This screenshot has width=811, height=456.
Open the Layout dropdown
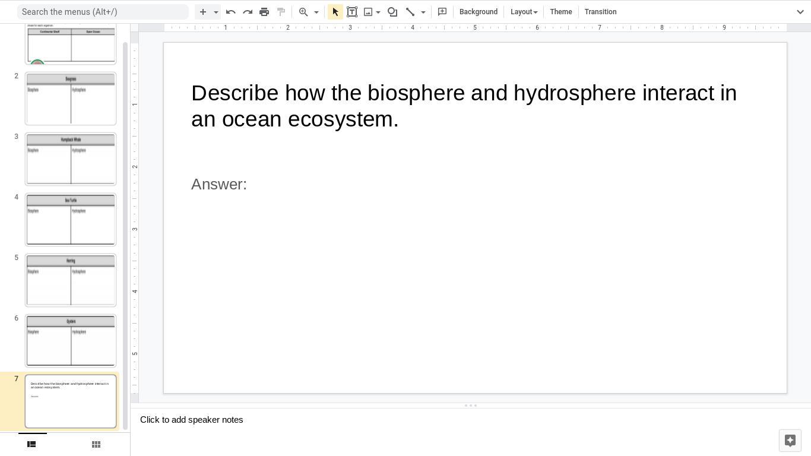(524, 12)
